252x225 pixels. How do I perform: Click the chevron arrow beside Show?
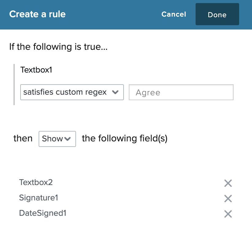pyautogui.click(x=67, y=139)
